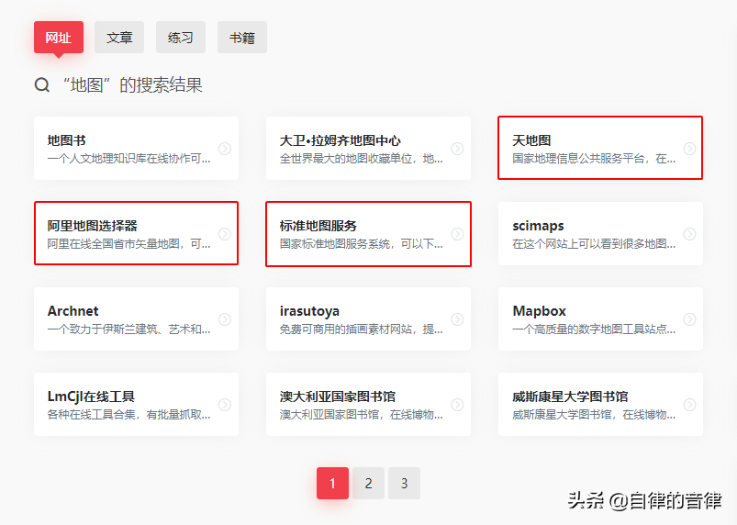Open the irasutoya title link
Viewport: 737px width, 525px height.
309,311
